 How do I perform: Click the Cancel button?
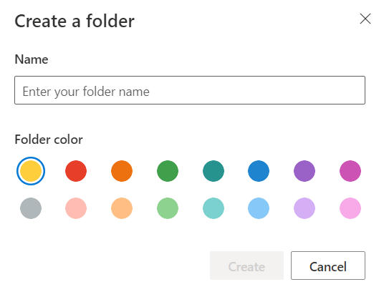point(328,266)
